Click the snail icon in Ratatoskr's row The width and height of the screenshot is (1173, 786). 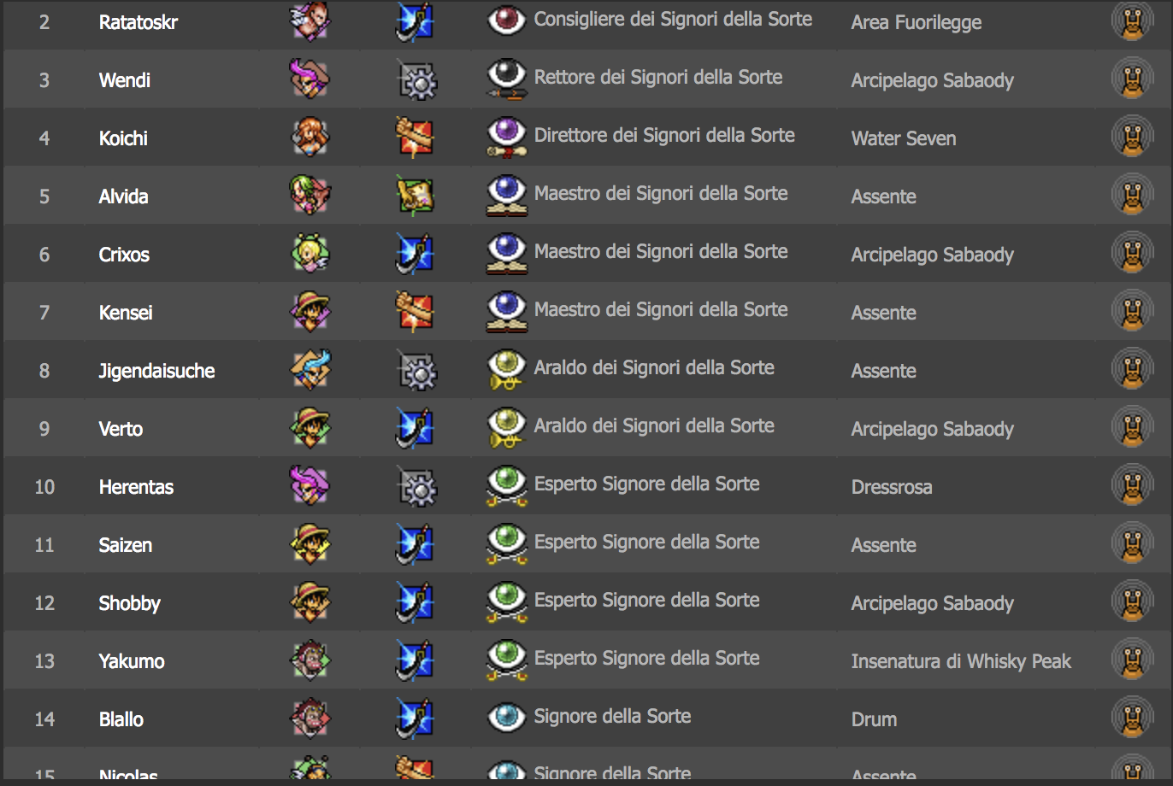[1132, 21]
